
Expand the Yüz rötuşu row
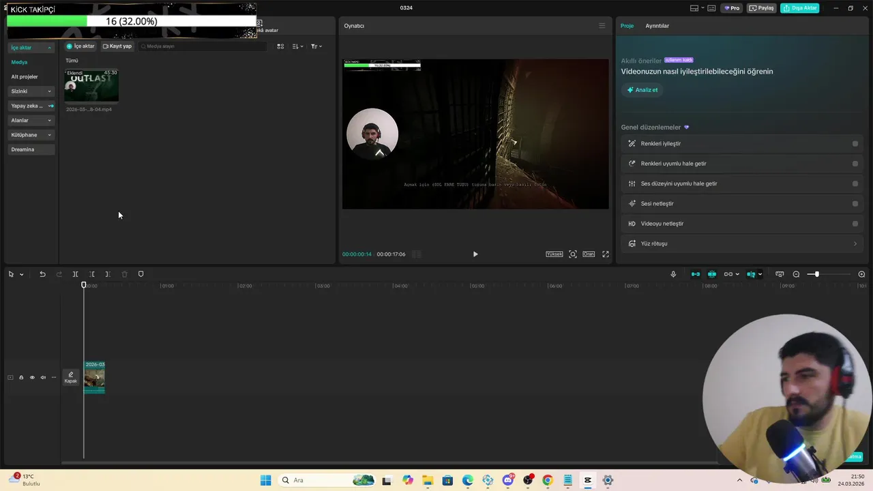pyautogui.click(x=742, y=243)
